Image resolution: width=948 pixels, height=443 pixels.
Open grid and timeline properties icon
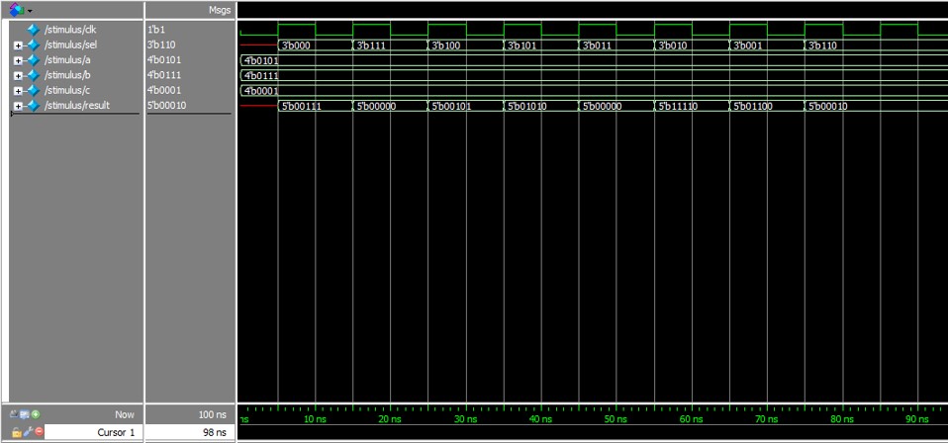coord(26,414)
